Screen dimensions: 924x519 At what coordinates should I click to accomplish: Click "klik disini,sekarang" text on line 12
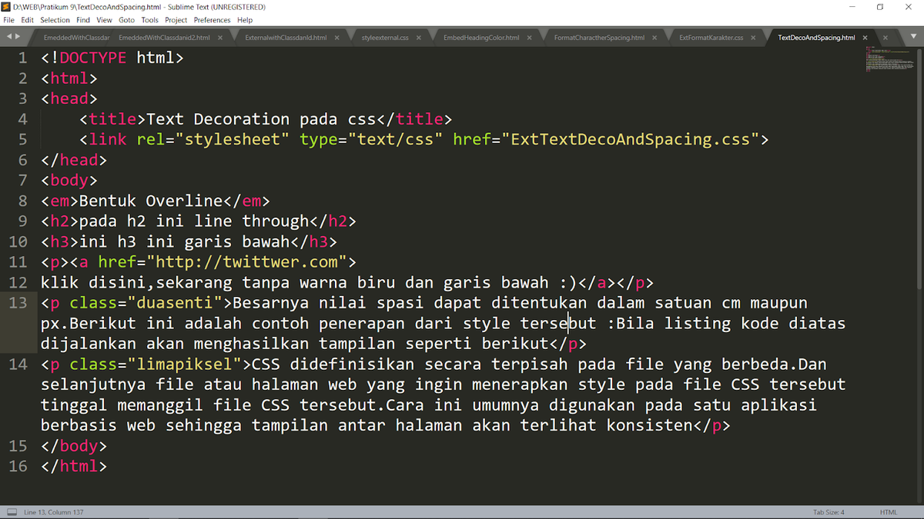click(x=136, y=283)
